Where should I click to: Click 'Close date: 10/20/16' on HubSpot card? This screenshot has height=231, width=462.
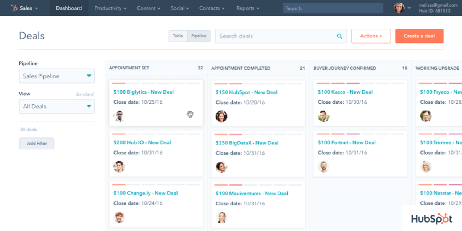tap(240, 102)
